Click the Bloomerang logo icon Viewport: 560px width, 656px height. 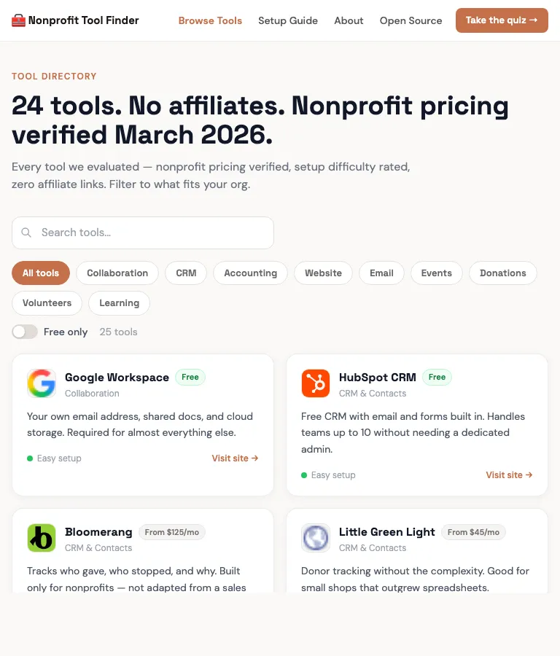click(x=42, y=538)
